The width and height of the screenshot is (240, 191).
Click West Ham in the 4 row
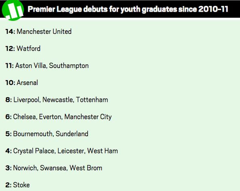click(x=103, y=151)
